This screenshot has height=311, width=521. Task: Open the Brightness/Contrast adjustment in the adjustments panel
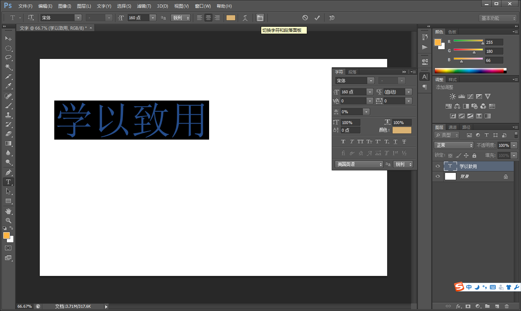tap(453, 96)
